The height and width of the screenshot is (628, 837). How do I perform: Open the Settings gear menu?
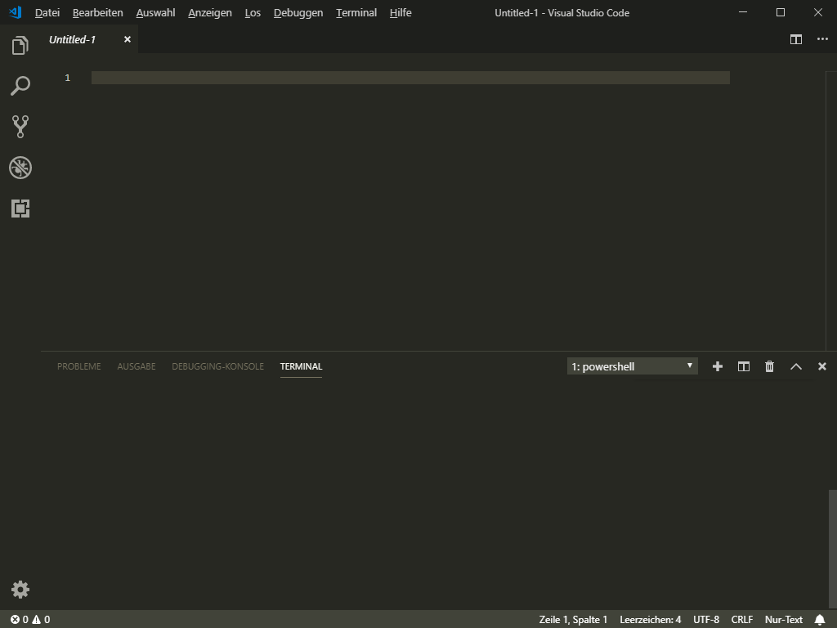pos(20,589)
